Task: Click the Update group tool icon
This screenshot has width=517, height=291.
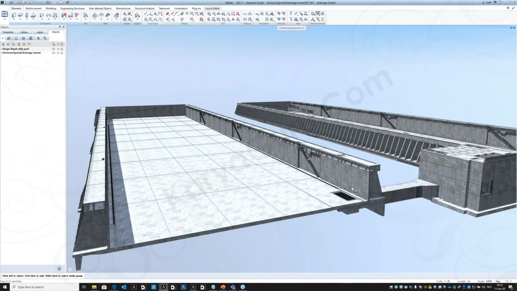Action: coord(138,15)
